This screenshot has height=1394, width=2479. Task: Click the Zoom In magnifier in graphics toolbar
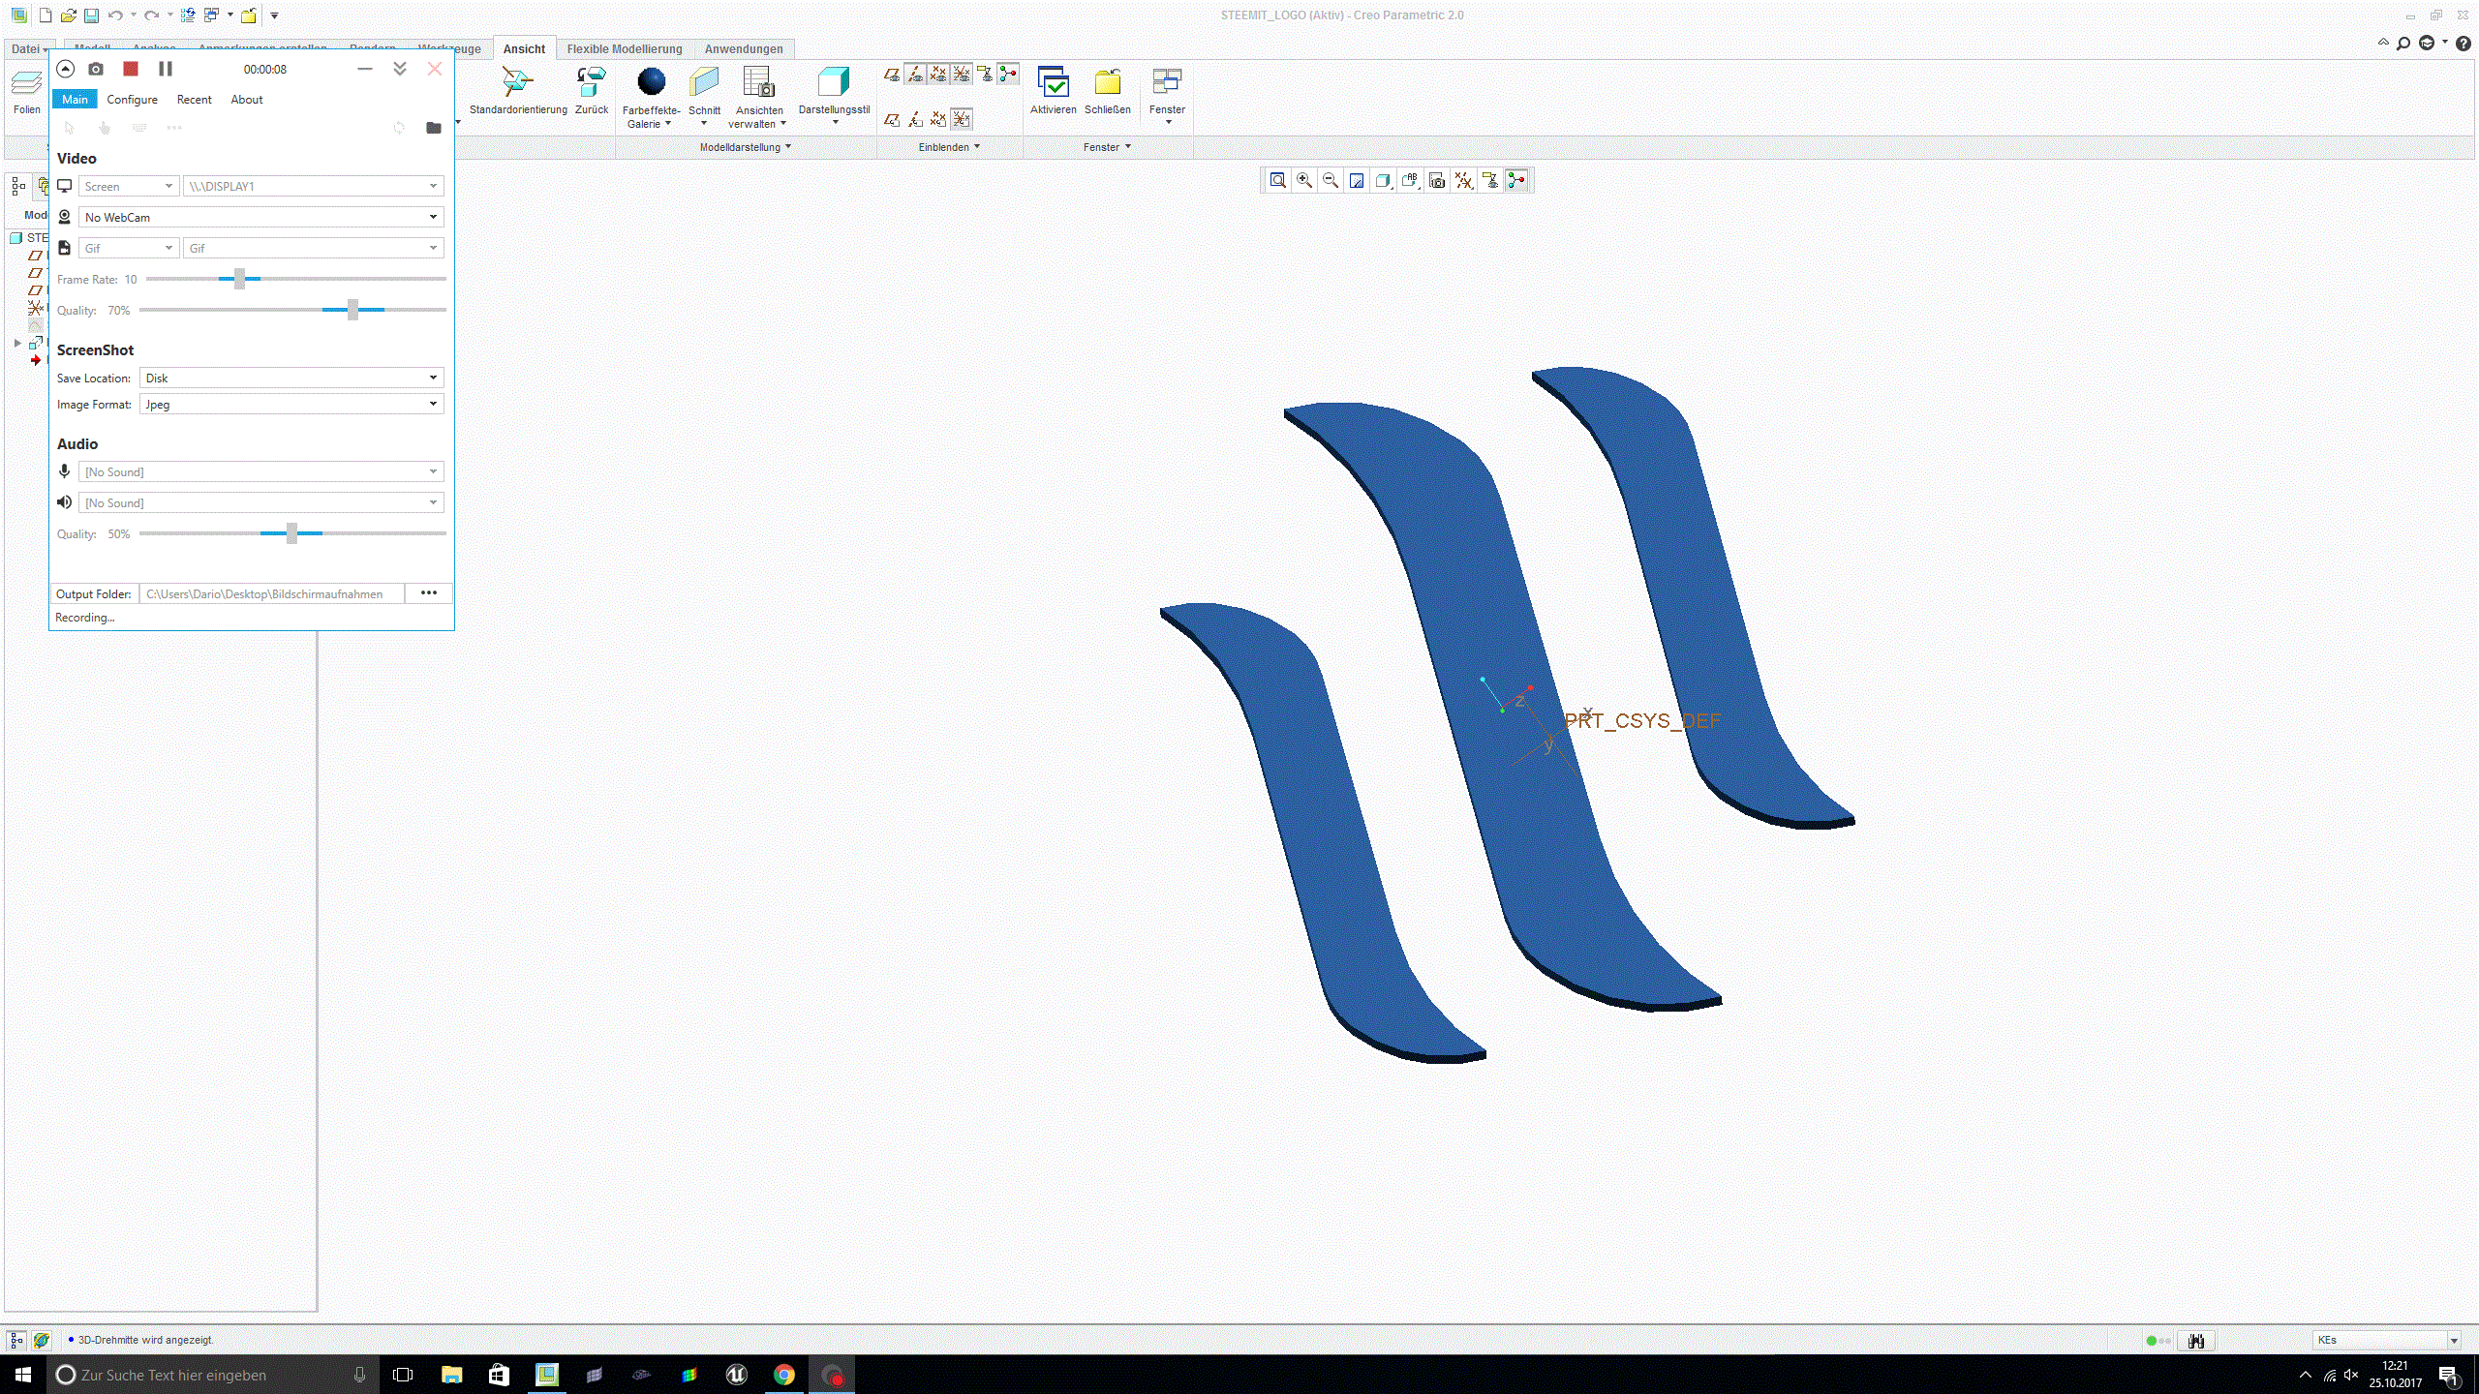point(1304,181)
